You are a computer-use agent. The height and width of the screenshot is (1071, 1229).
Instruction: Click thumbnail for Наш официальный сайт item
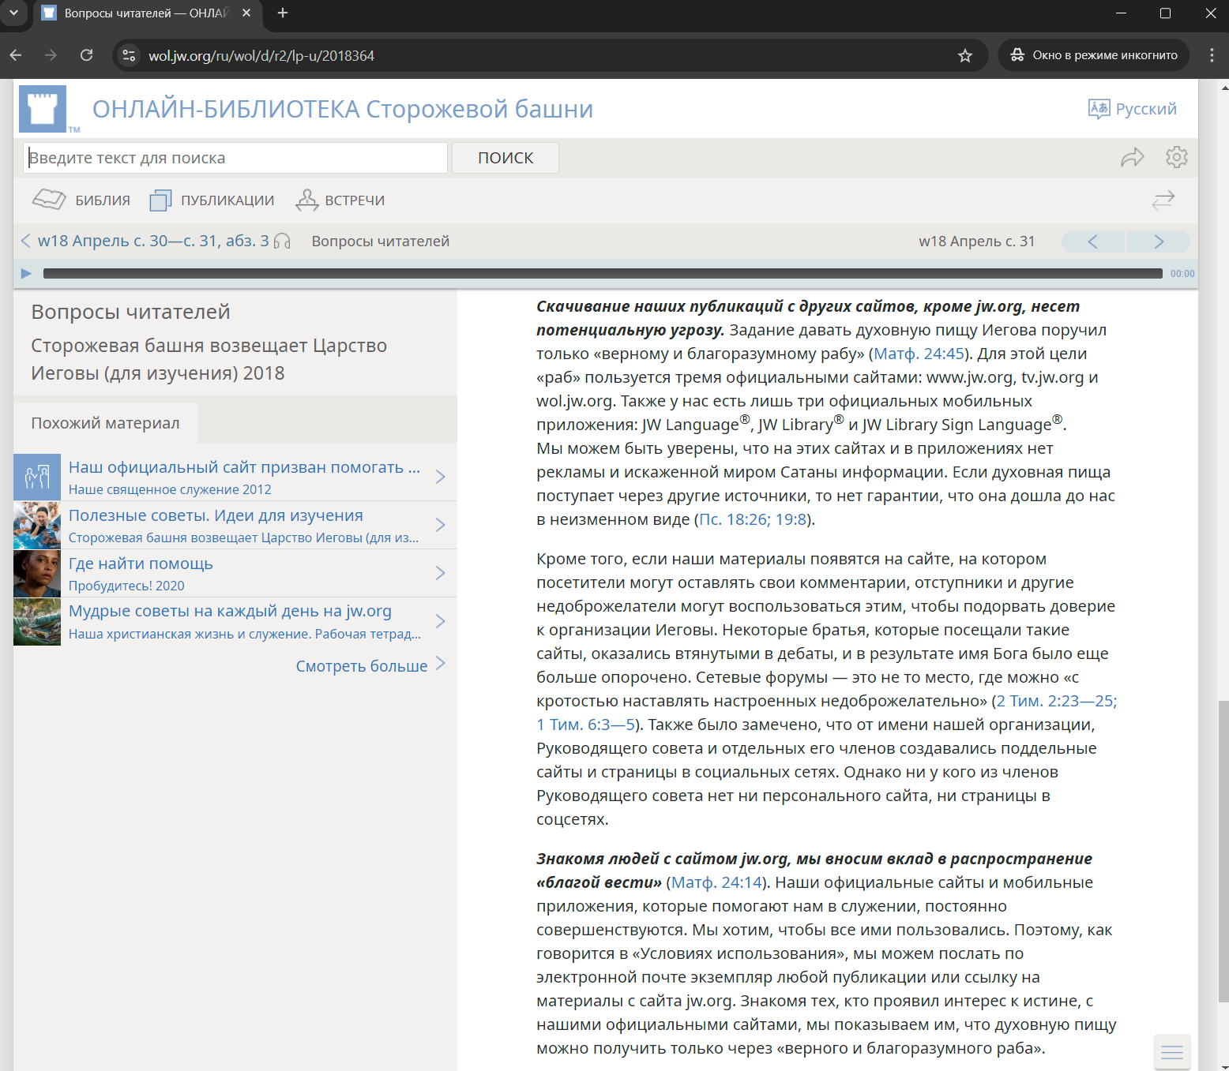[37, 477]
